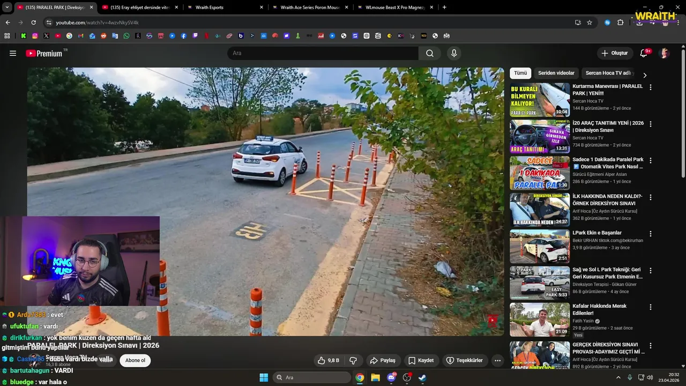Dislike the video
The image size is (686, 386).
[353, 360]
